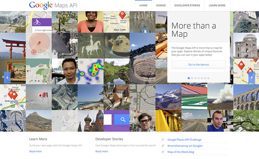Go to DEVELOPER STORIES tab
This screenshot has height=159, width=259.
tap(187, 6)
